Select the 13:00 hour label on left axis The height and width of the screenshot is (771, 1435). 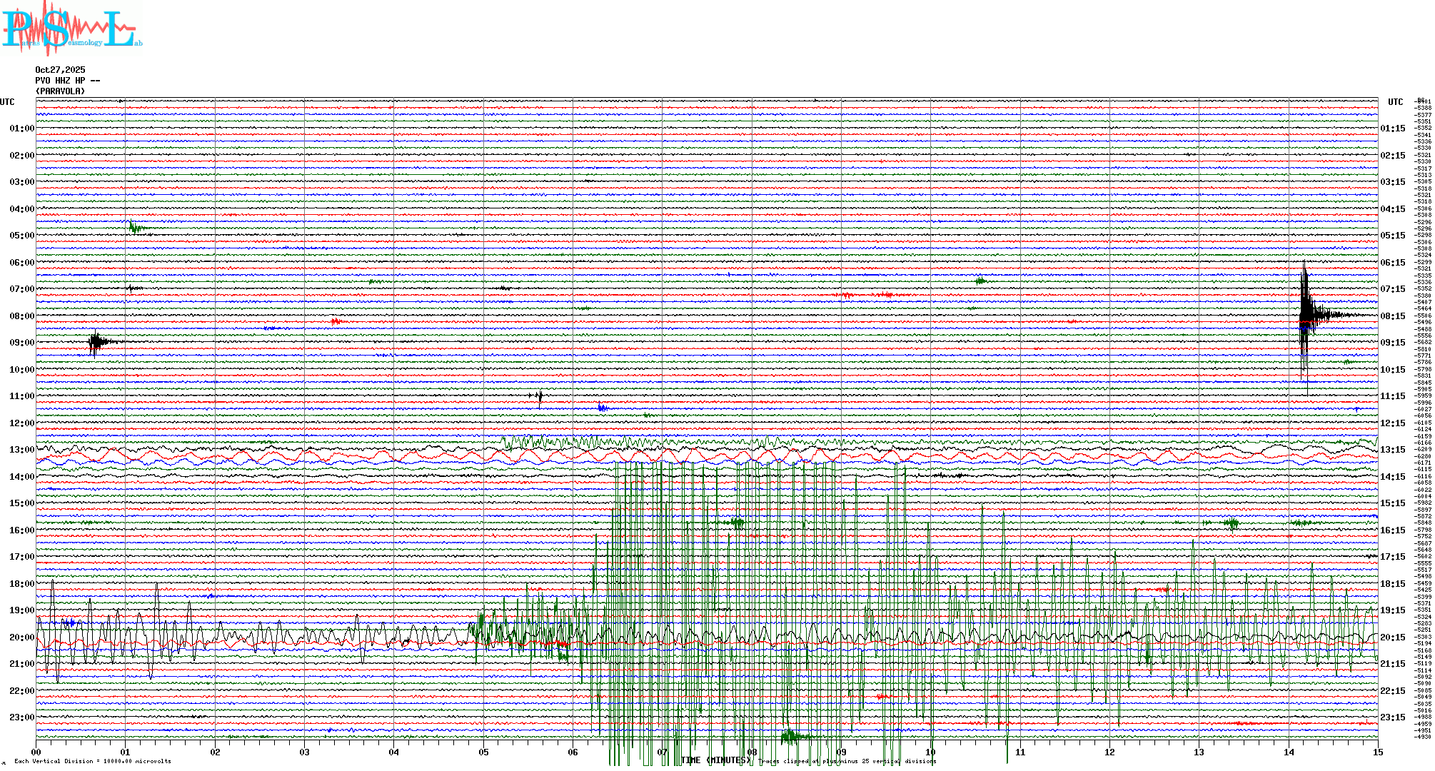point(21,450)
